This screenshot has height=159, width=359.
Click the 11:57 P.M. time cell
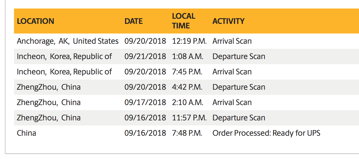(x=189, y=118)
